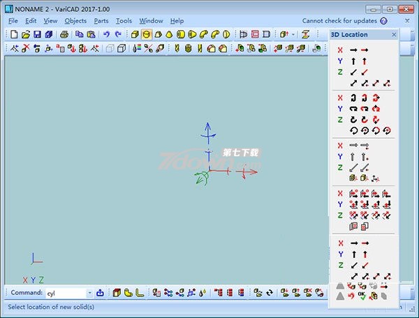Click the blue upload icon next to Command
This screenshot has height=318, width=419.
(100, 293)
